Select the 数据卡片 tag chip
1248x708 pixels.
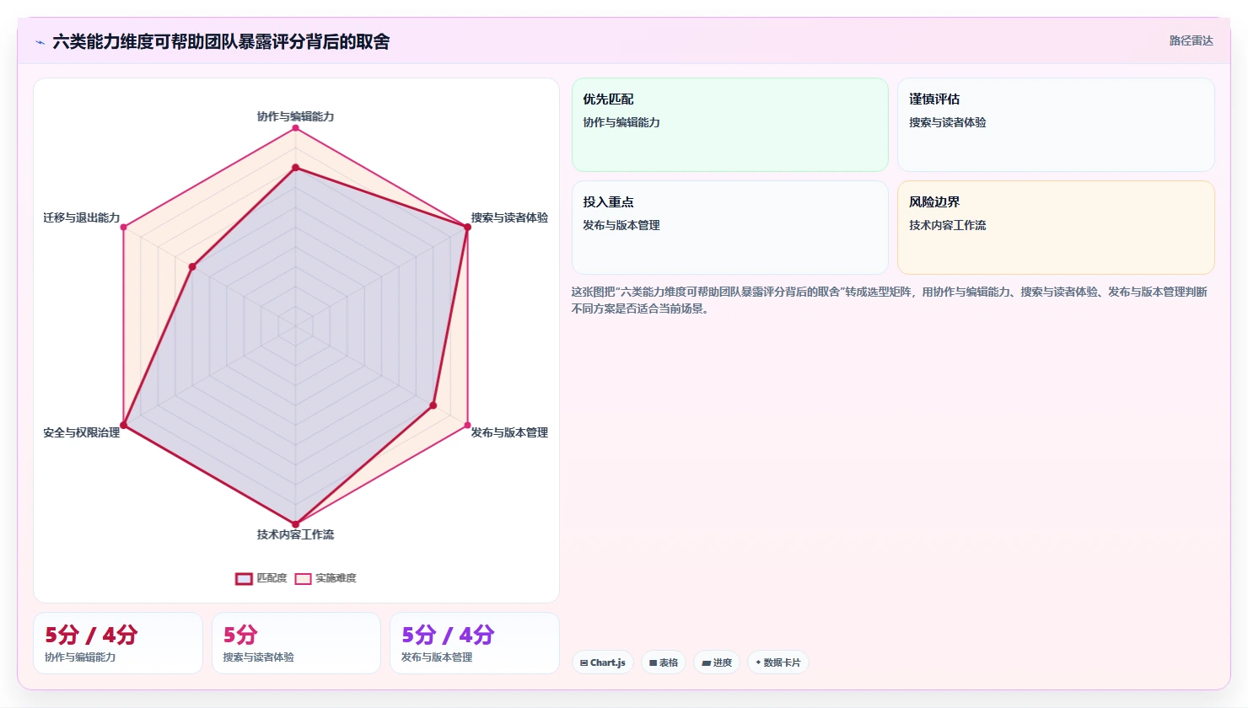(x=778, y=662)
